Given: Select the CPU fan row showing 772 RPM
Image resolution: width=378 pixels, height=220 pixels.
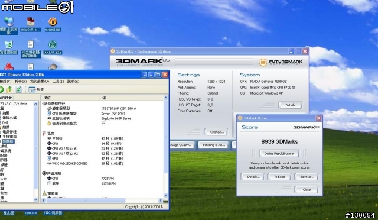Looking at the screenshot, I should tap(103, 179).
